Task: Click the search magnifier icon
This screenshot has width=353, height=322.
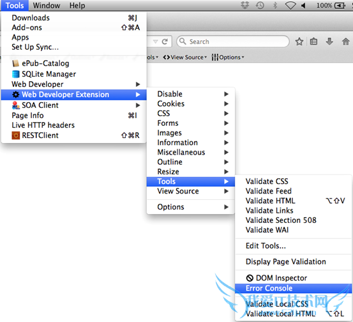Action: click(183, 42)
